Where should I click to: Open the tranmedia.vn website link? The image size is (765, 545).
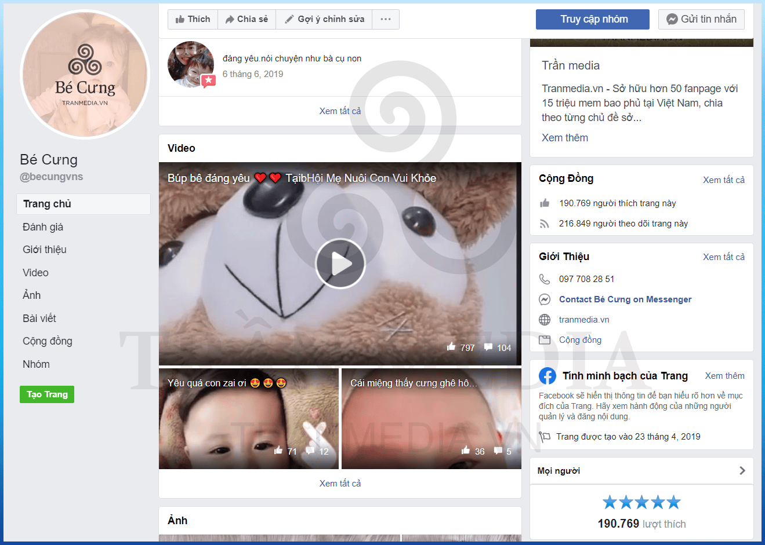pyautogui.click(x=584, y=320)
